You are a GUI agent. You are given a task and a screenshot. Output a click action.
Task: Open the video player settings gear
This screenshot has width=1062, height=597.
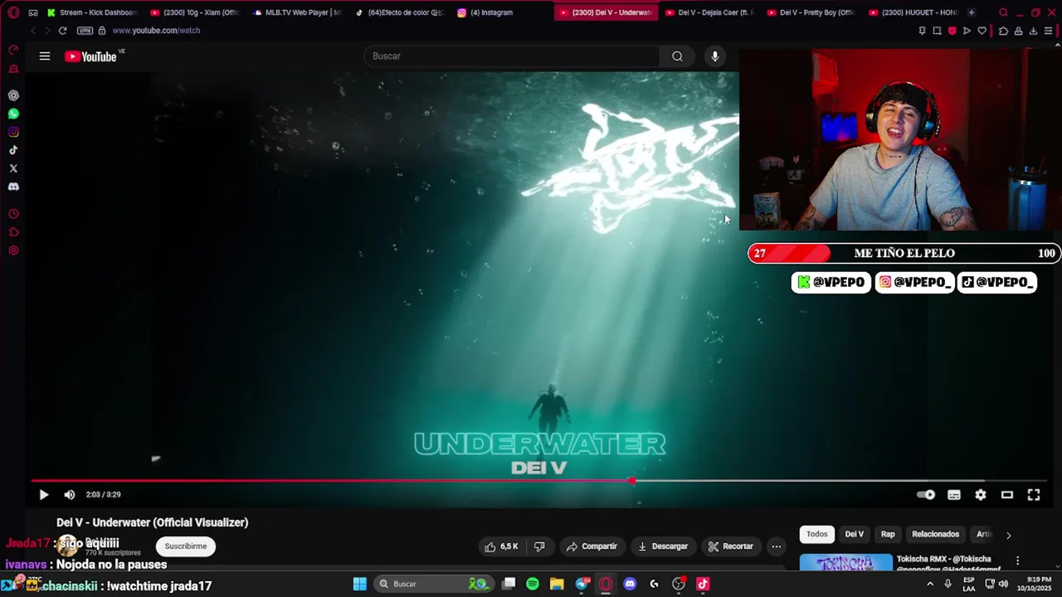pos(981,495)
